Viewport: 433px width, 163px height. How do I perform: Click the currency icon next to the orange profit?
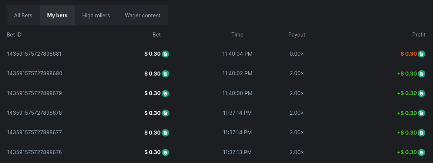[422, 54]
